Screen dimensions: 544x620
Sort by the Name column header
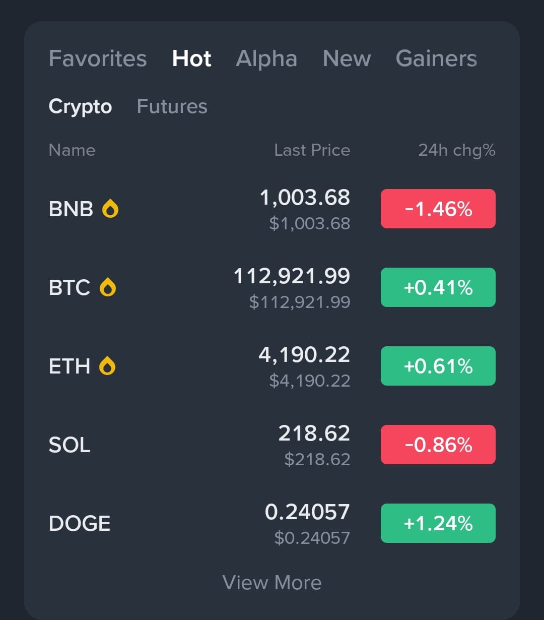(x=72, y=150)
